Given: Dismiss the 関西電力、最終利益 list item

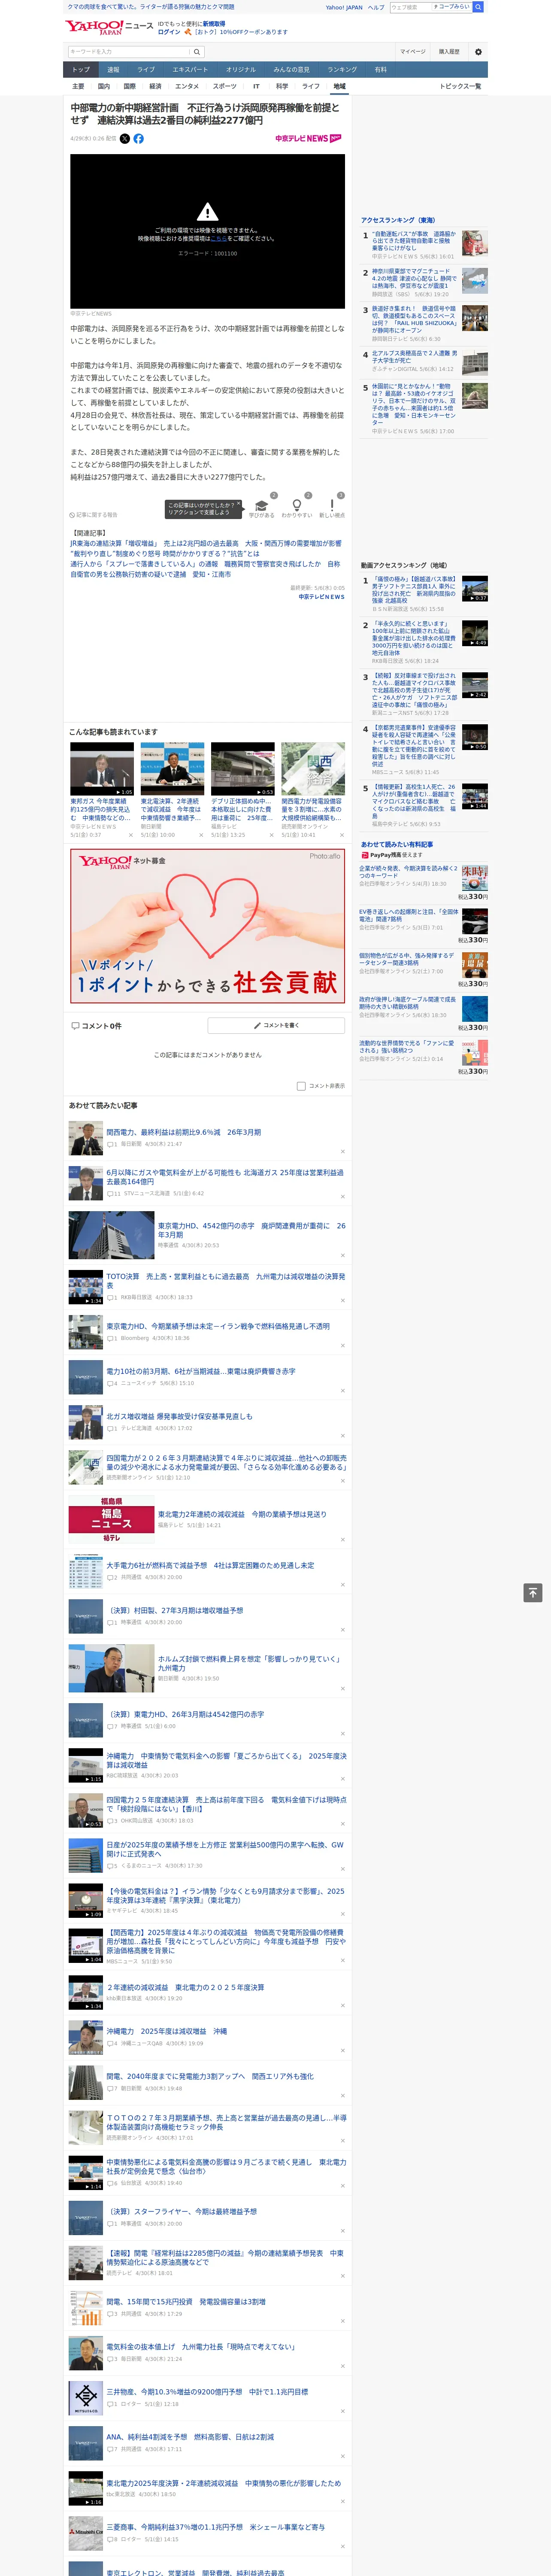Looking at the screenshot, I should click(343, 1151).
